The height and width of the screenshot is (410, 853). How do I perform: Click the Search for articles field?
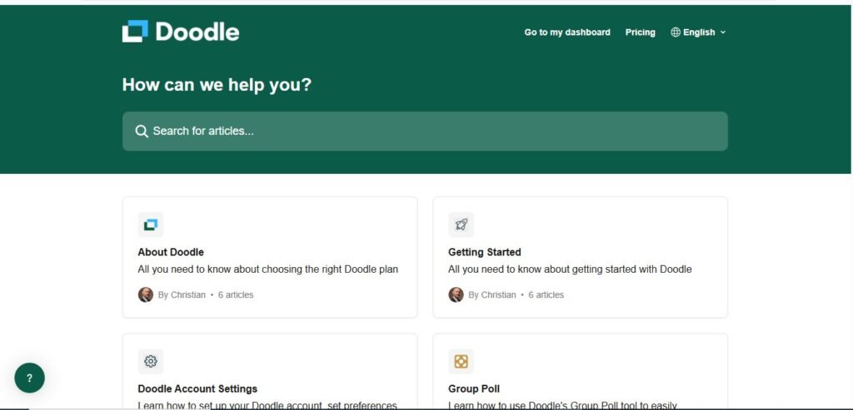click(425, 131)
